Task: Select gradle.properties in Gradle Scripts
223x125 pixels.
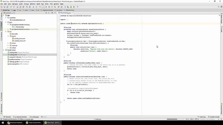Action: (x=20, y=59)
